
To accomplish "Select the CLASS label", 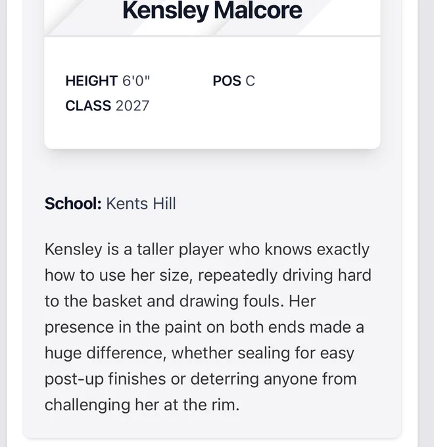I will (88, 106).
